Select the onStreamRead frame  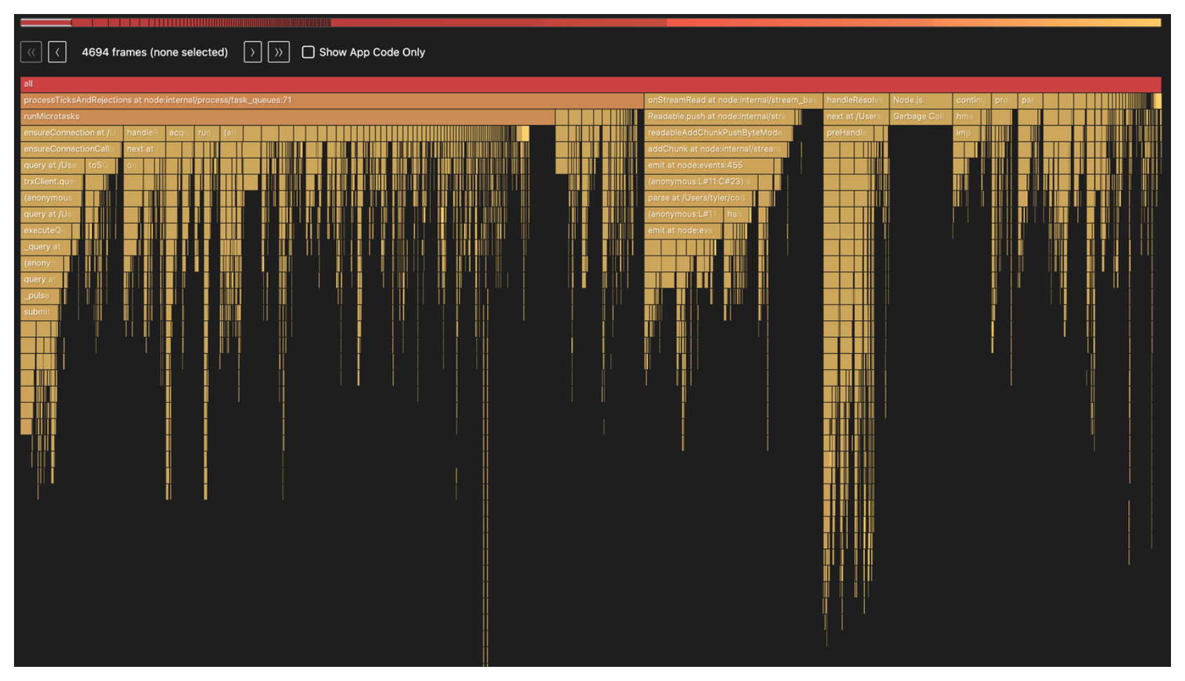click(730, 100)
